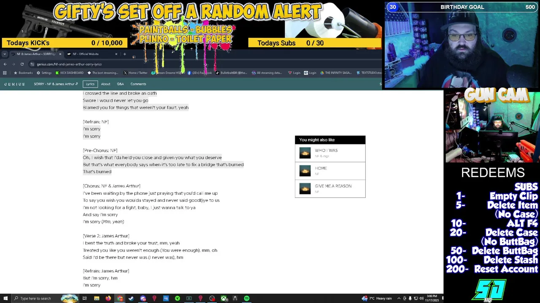Click lyric "But I'm sorry, hm"

point(100,278)
